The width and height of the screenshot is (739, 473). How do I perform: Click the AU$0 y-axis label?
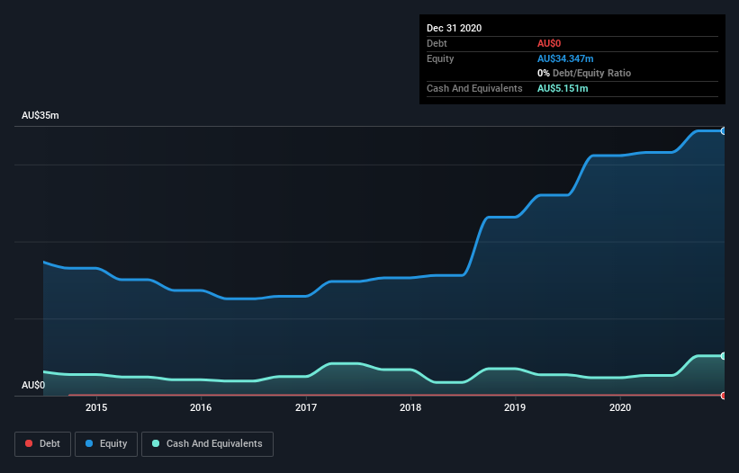click(x=33, y=385)
